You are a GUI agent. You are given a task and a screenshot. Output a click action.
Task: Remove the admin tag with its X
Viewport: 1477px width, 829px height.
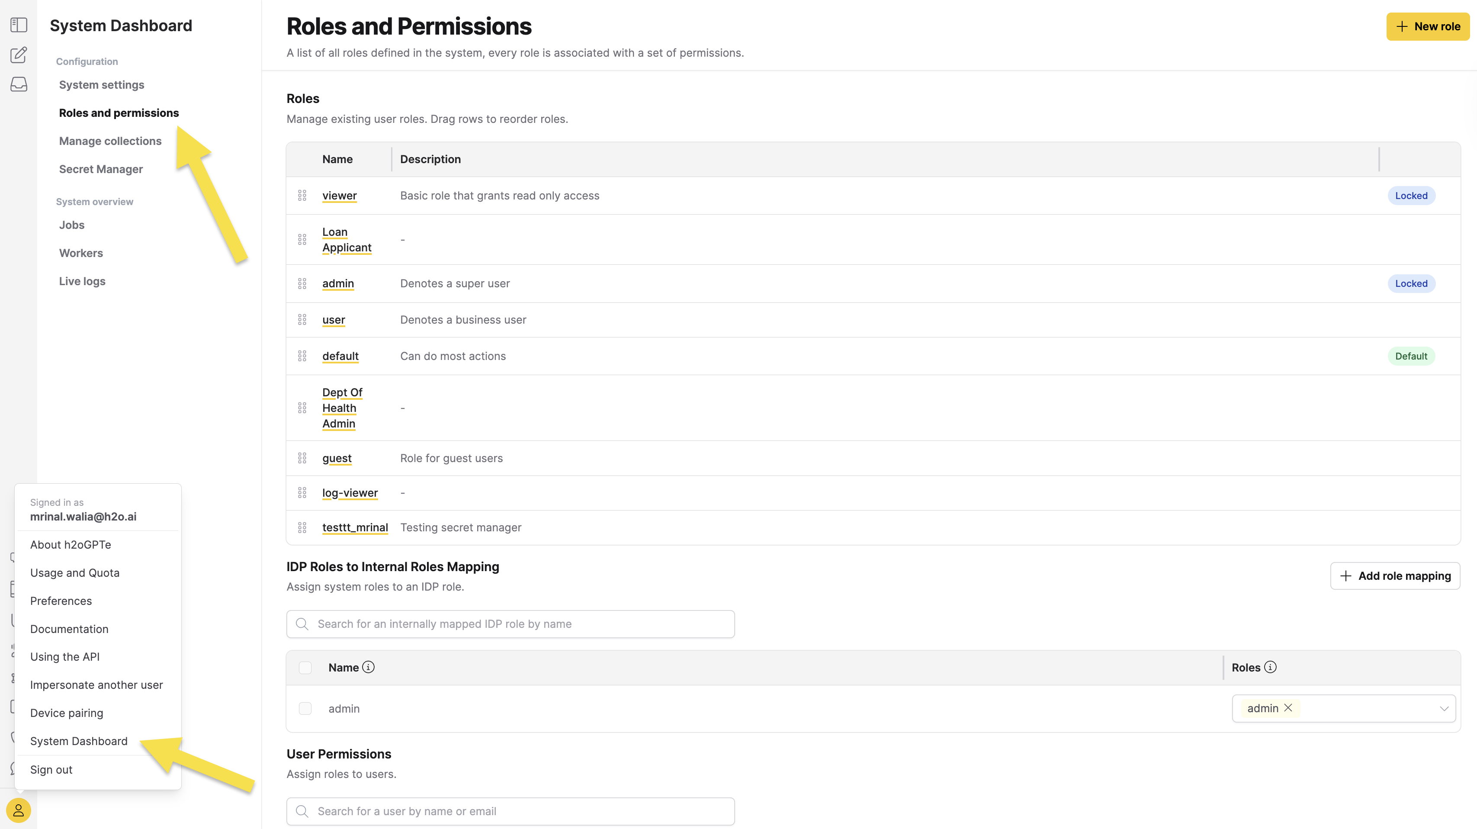coord(1288,708)
